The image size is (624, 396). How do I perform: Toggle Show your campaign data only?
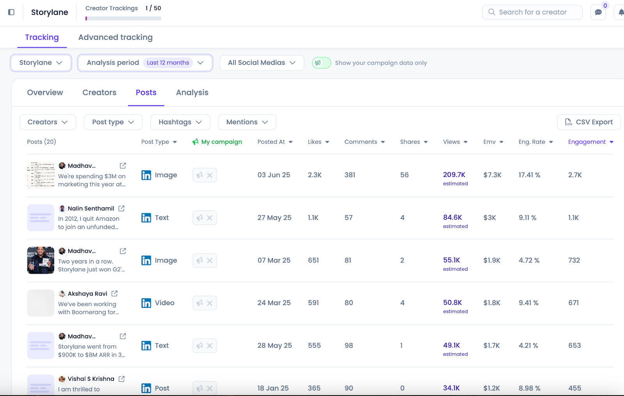(x=321, y=63)
